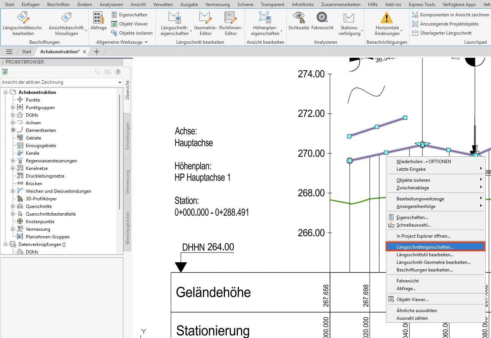This screenshot has height=338, width=491.
Task: Switch to Einstellungen side tab
Action: 128,136
